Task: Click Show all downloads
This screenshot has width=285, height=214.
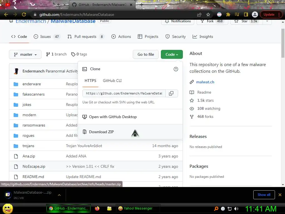Action: coord(264,195)
